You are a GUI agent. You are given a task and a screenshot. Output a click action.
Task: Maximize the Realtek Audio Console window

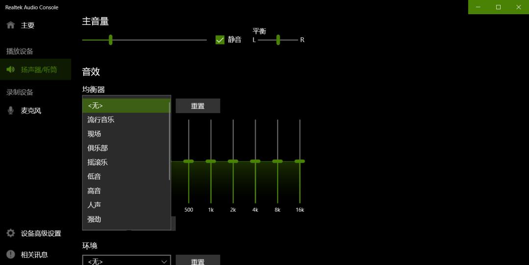pos(498,7)
